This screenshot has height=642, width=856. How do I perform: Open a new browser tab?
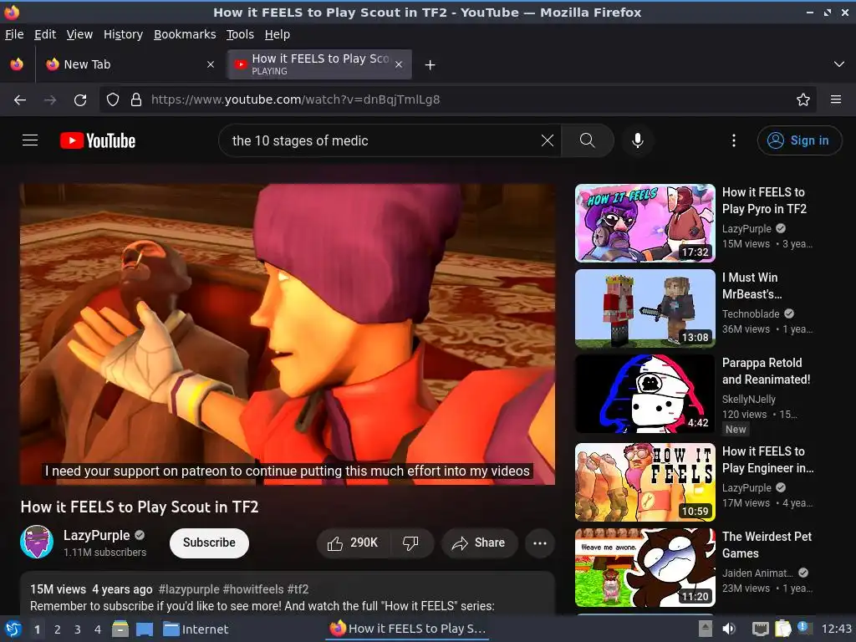pos(431,65)
